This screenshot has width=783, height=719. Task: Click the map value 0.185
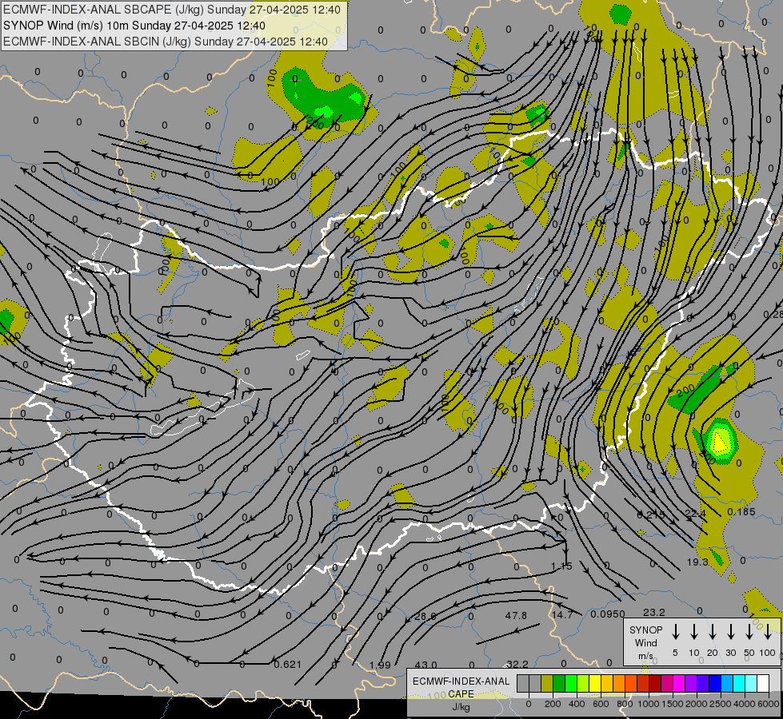coord(741,511)
